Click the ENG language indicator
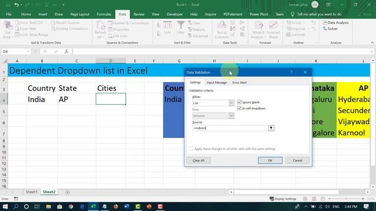Screen dimensions: 376x211 coord(336,206)
